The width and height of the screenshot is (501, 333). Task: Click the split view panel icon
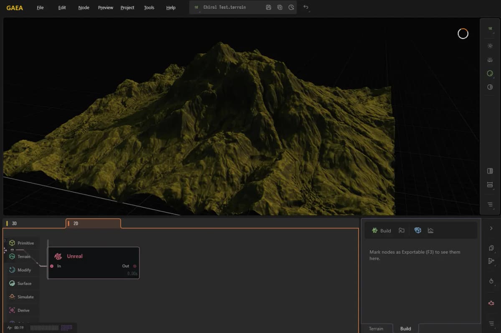pyautogui.click(x=490, y=171)
